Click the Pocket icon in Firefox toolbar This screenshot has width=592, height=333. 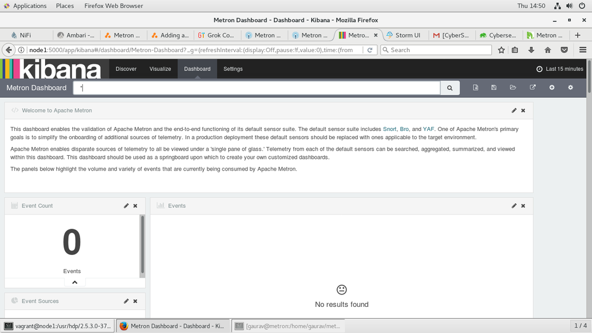coord(564,50)
